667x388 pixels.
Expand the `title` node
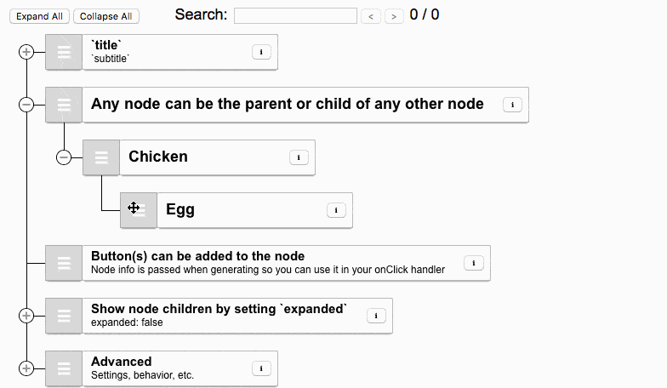coord(26,52)
